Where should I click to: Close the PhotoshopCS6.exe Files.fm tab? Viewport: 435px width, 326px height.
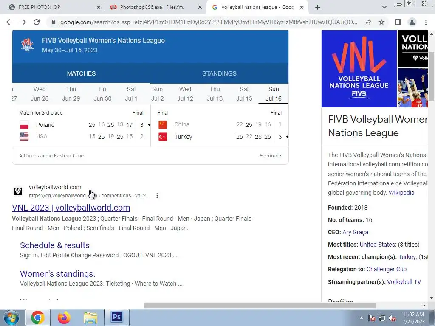click(200, 8)
